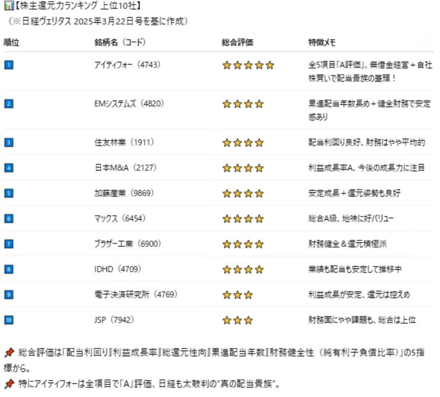The width and height of the screenshot is (440, 397).
Task: Click the star rating for EMシステムズ
Action: [x=243, y=104]
